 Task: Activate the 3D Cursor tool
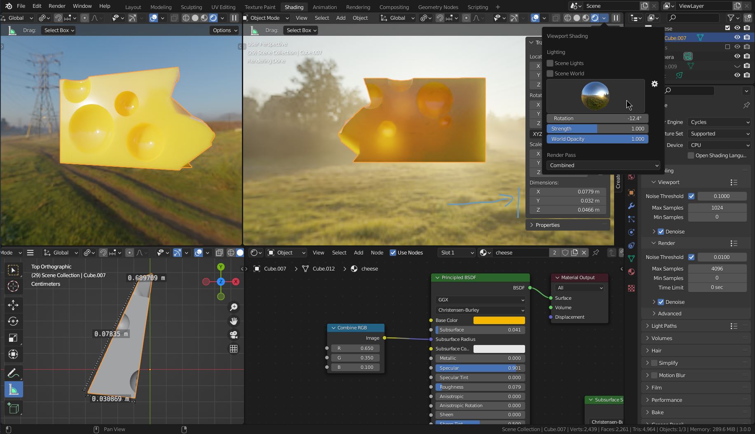click(13, 286)
